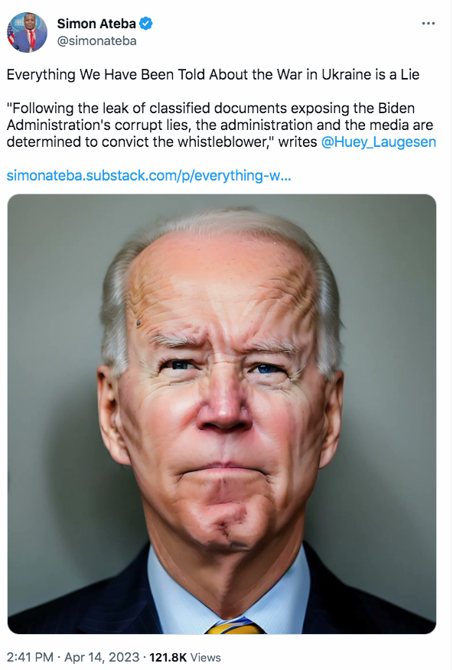Click the yellow striped tie in photo

[235, 626]
